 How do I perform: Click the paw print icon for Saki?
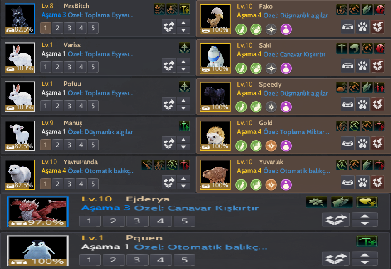point(363,66)
